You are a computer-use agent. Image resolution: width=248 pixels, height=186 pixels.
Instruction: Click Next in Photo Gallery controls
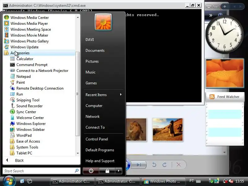139,165
